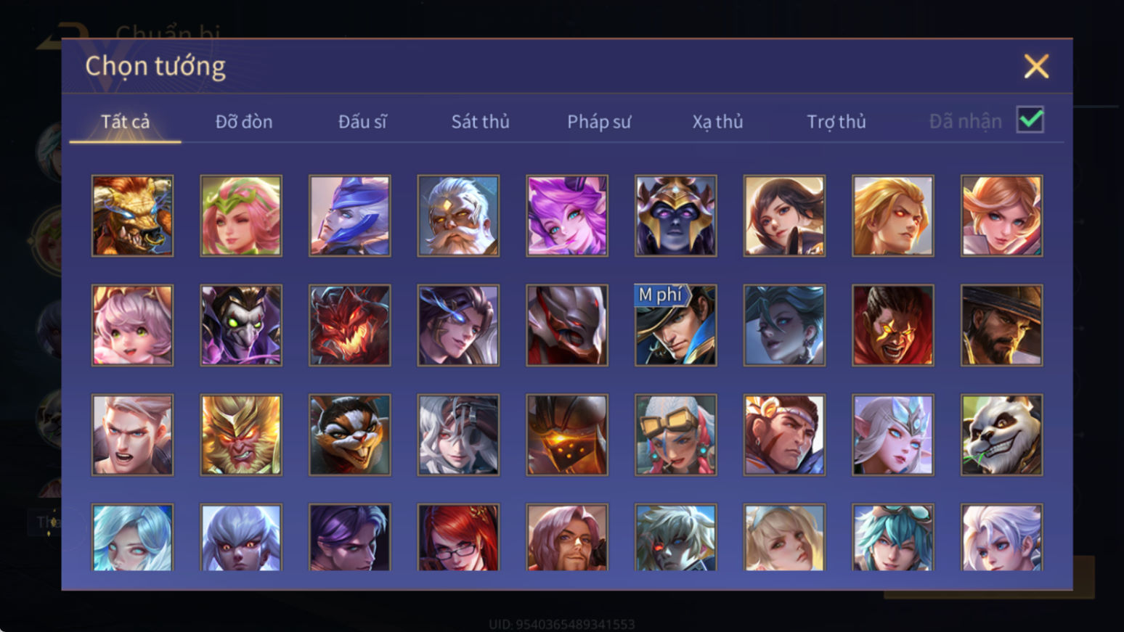Select the red-haired hero with glasses
Screen dimensions: 1124x632
pyautogui.click(x=458, y=538)
